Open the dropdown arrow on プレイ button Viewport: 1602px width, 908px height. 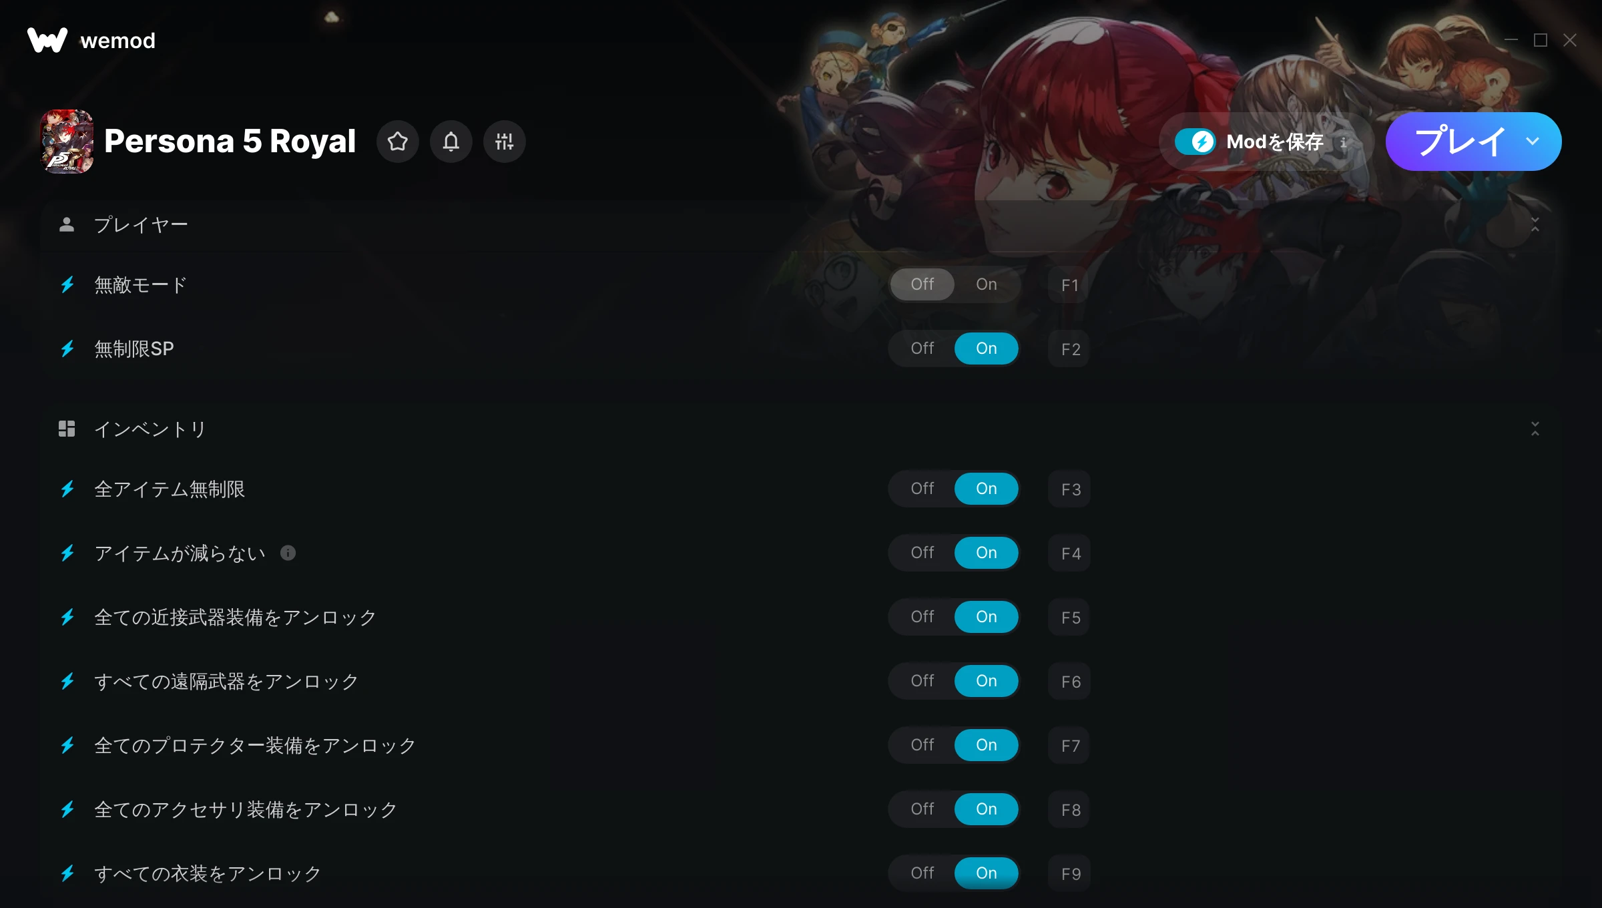click(x=1533, y=142)
